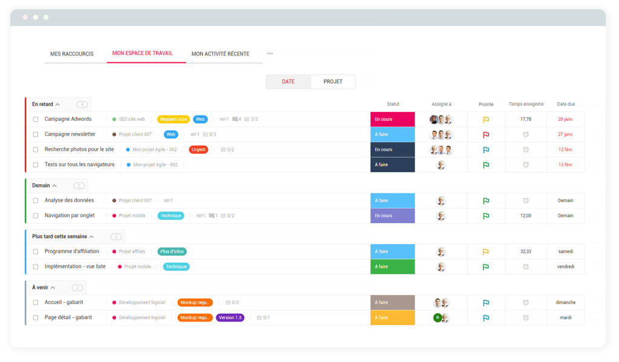The width and height of the screenshot is (619, 362).
Task: Tick the checkbox for Programme d'affiliation
Action: pos(36,251)
